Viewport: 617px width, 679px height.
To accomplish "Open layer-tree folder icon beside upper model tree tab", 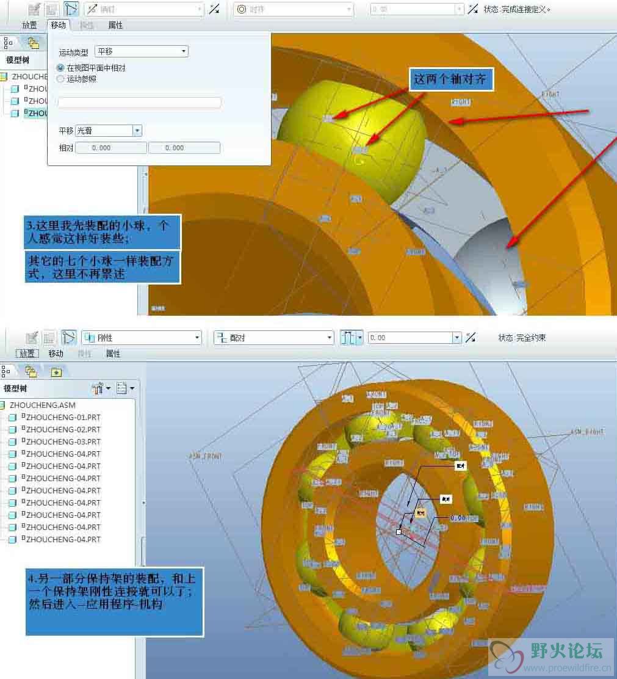I will pos(34,43).
